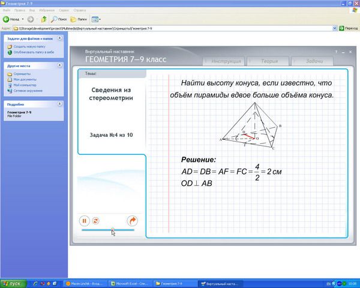
Task: Click the Explorer Forward arrow icon
Action: pyautogui.click(x=30, y=19)
